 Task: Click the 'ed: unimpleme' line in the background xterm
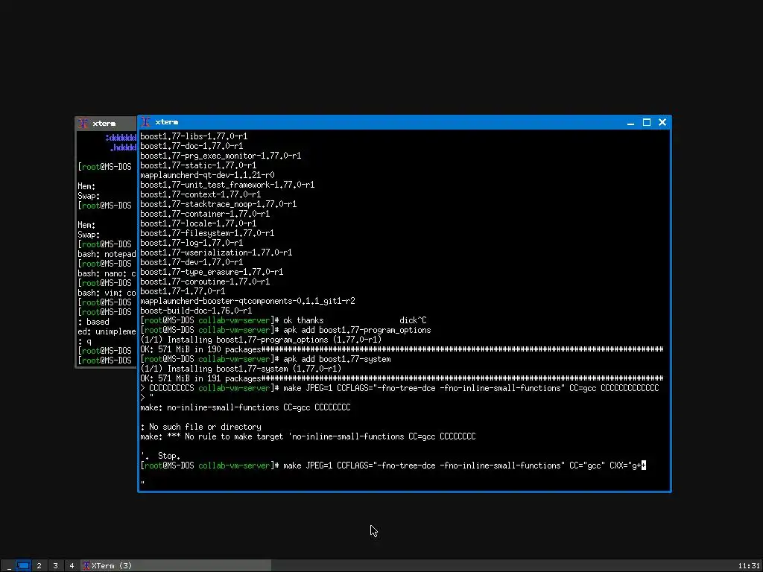[107, 331]
